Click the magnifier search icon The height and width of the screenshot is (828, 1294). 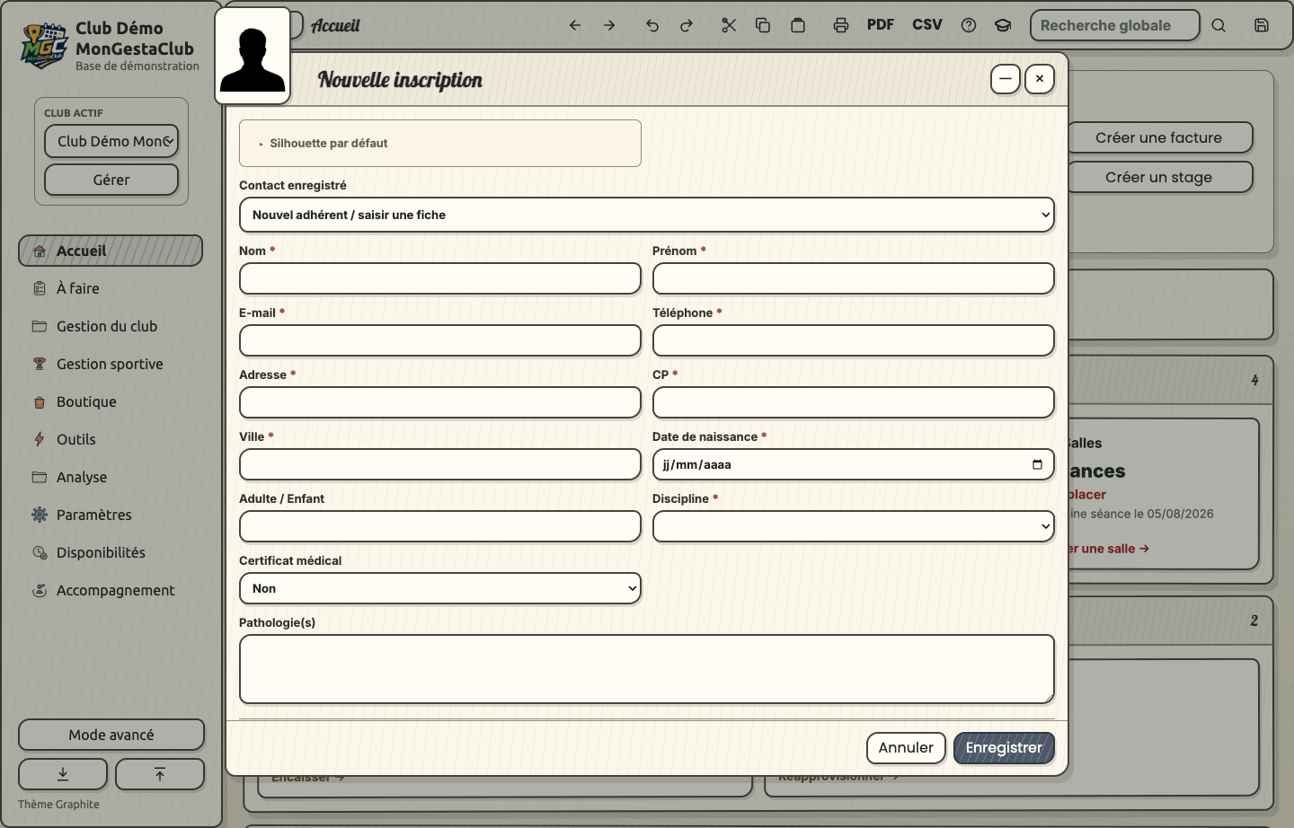coord(1219,25)
